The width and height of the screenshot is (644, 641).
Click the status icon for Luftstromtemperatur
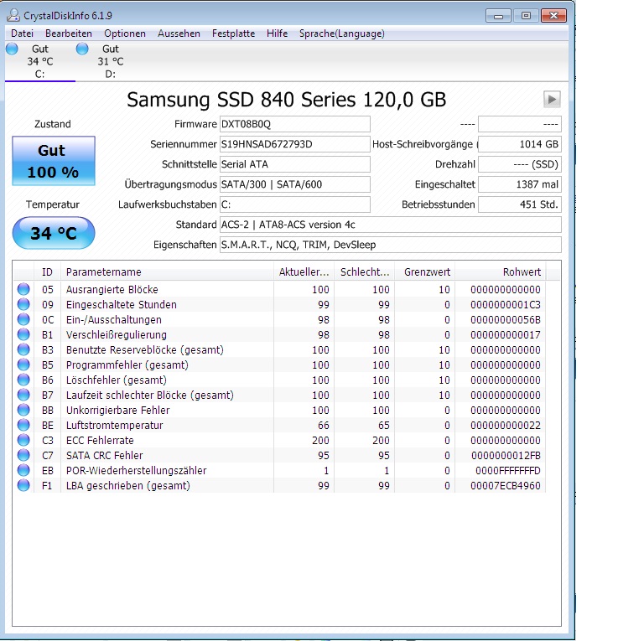pyautogui.click(x=23, y=425)
